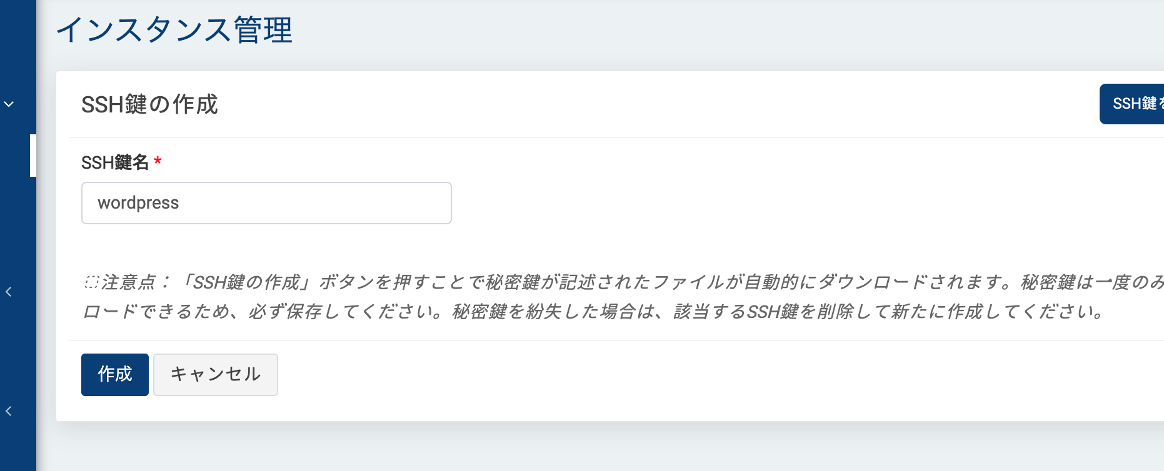Dismiss the form with キャンセル

[x=215, y=374]
